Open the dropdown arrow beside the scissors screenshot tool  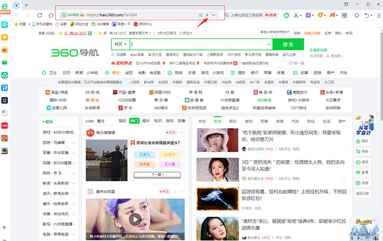(301, 15)
